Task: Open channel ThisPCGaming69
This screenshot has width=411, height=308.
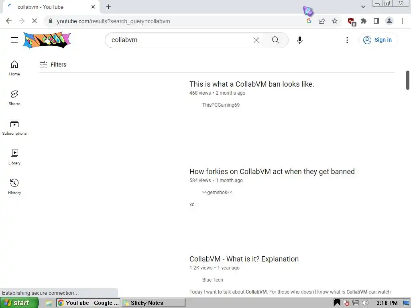Action: point(221,105)
